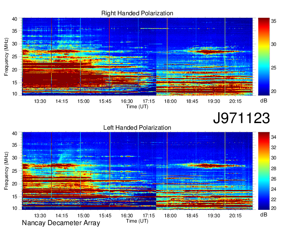Screen dimensions: 281x228
Task: Click 10 MHz frequency tick of Right Handed plot
Action: (14, 94)
